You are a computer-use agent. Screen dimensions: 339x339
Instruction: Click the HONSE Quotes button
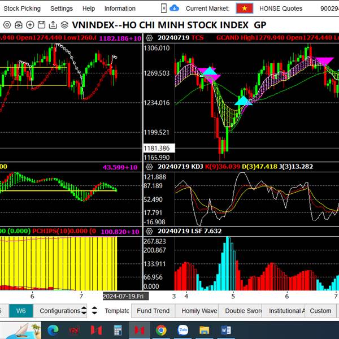[x=281, y=8]
